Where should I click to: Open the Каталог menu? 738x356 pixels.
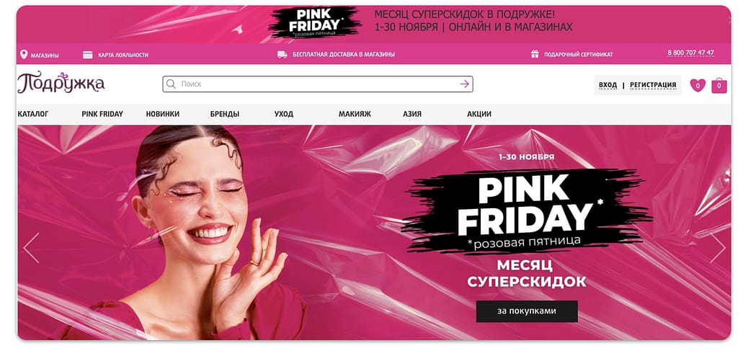tap(33, 114)
